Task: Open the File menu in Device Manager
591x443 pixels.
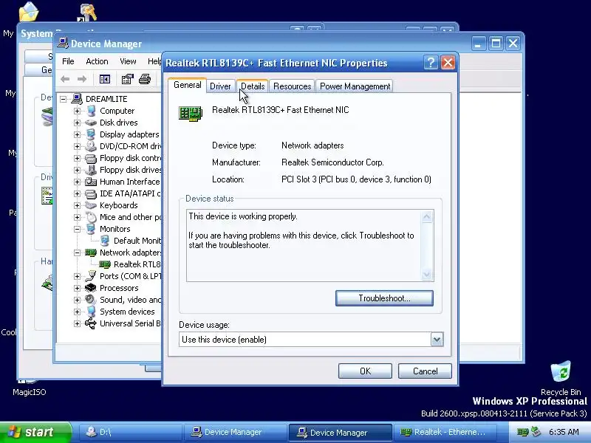Action: (x=68, y=61)
